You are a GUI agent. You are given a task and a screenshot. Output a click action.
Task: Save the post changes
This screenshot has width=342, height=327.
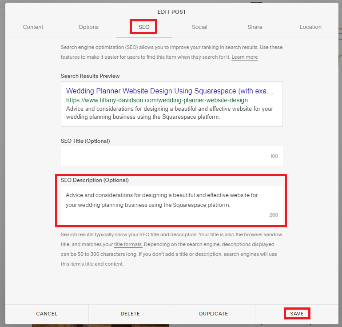[x=297, y=314]
